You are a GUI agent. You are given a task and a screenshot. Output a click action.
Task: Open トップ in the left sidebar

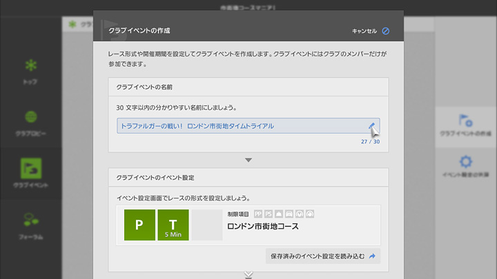click(x=30, y=71)
